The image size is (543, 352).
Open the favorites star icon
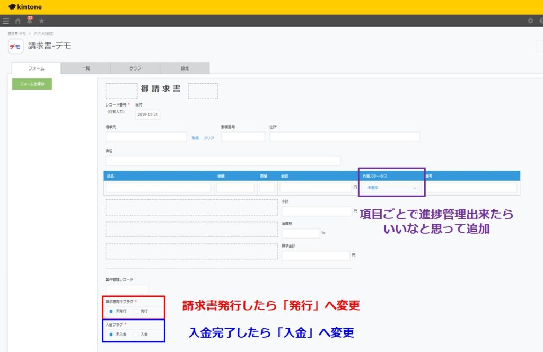[41, 21]
